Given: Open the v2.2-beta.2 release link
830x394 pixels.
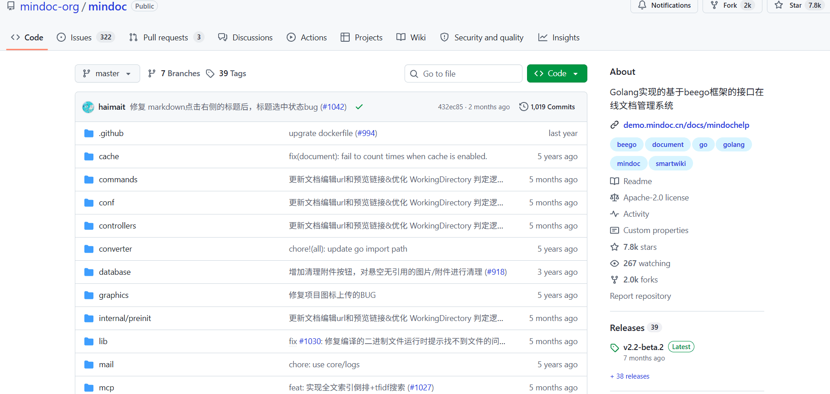Looking at the screenshot, I should click(643, 347).
